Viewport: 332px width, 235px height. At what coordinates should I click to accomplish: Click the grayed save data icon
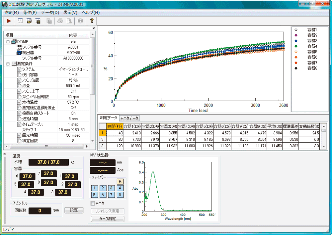point(49,21)
